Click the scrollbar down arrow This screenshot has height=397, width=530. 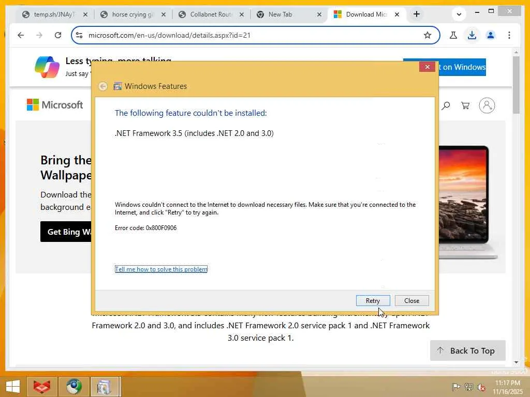tap(516, 362)
